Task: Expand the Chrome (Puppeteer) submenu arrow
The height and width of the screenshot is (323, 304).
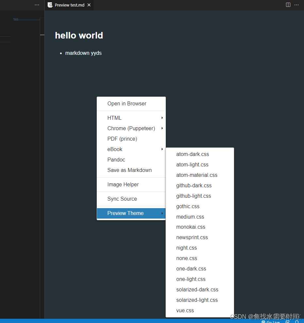Action: (x=162, y=128)
